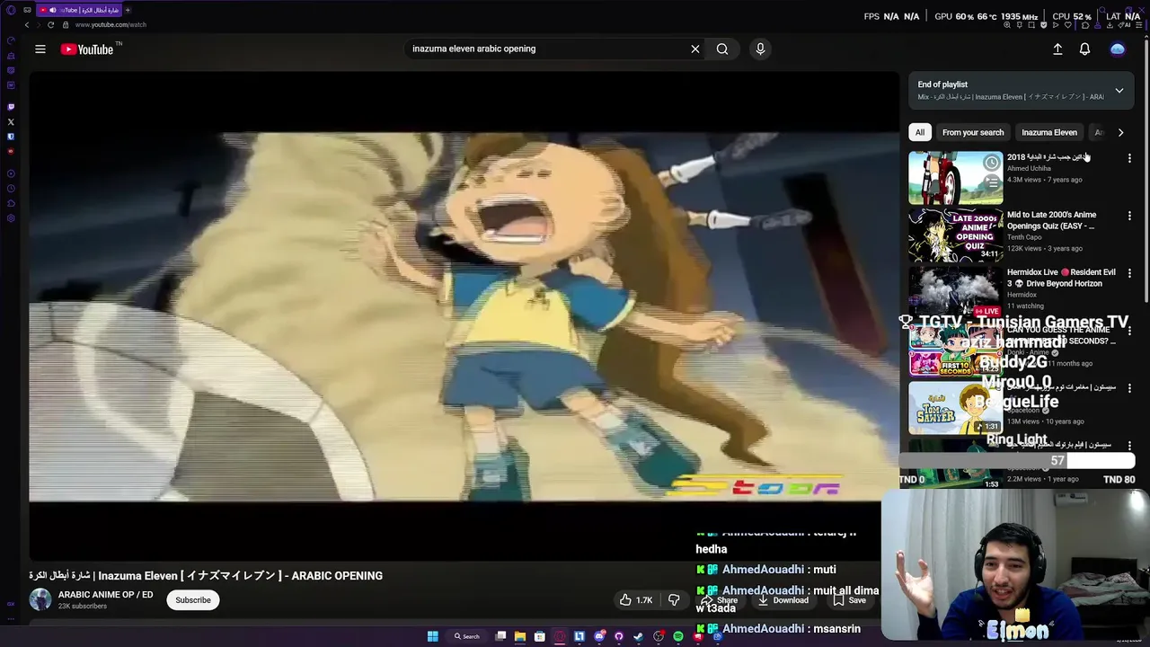This screenshot has width=1150, height=647.
Task: Collapse the End of playlist panel
Action: click(1119, 91)
